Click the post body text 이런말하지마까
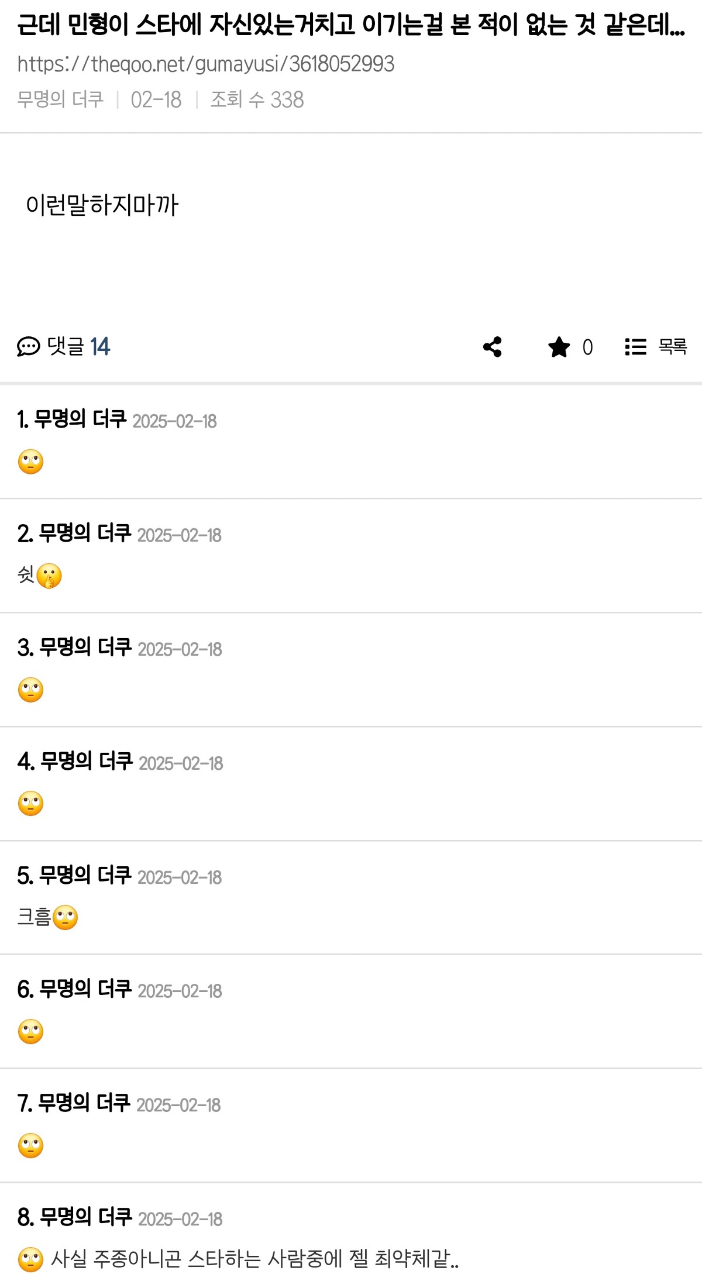 tap(102, 205)
